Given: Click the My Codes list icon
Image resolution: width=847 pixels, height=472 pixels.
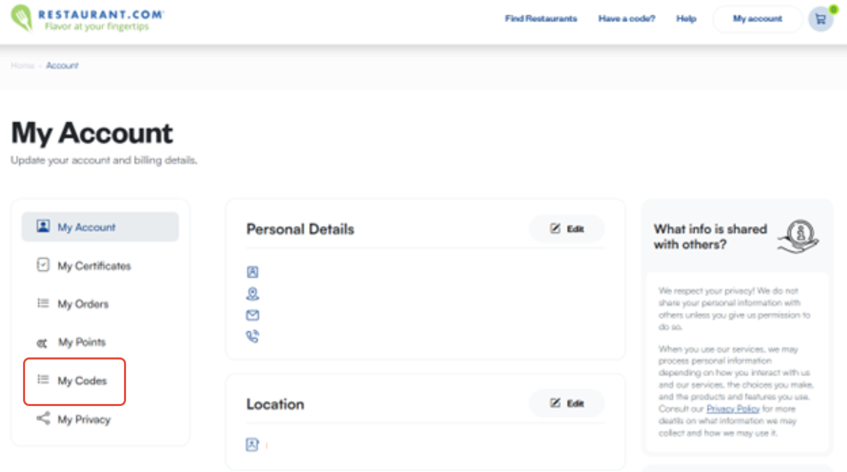Looking at the screenshot, I should click(x=43, y=379).
